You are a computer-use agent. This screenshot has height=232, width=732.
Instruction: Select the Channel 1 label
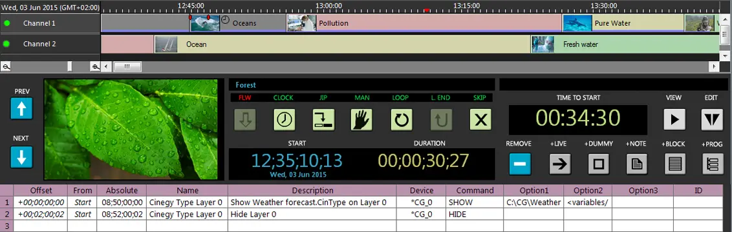coord(39,23)
